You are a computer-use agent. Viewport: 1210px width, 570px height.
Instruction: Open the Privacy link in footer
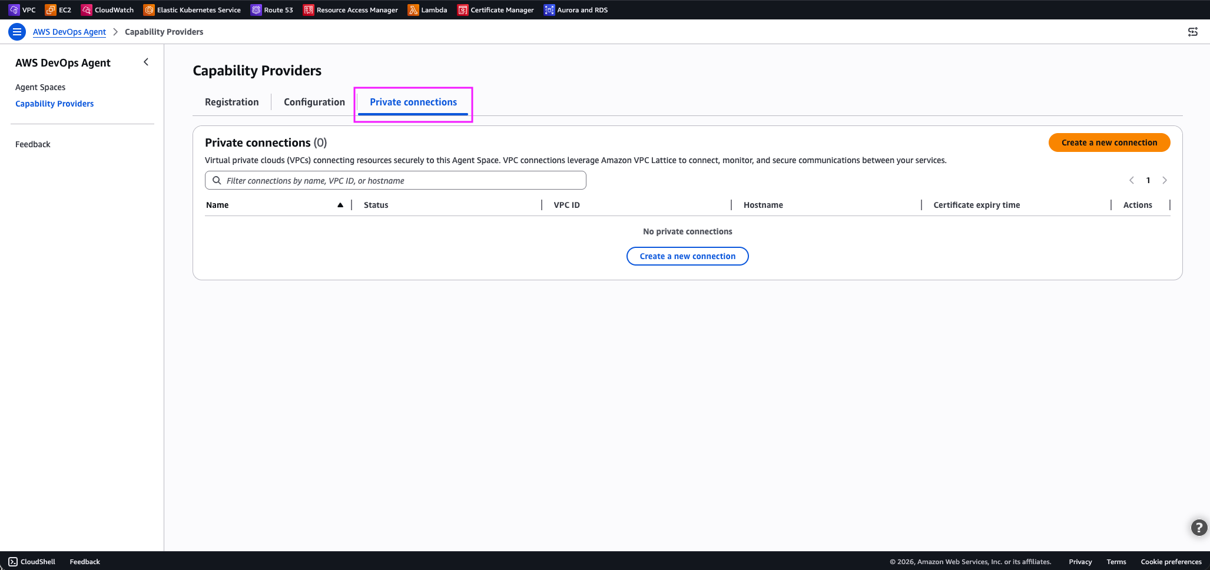(1080, 562)
